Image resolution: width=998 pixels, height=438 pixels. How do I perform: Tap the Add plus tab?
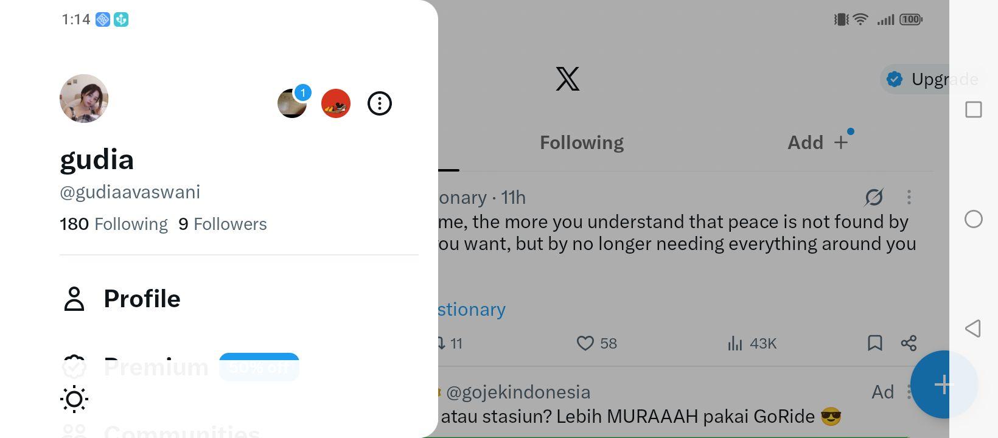tap(818, 142)
